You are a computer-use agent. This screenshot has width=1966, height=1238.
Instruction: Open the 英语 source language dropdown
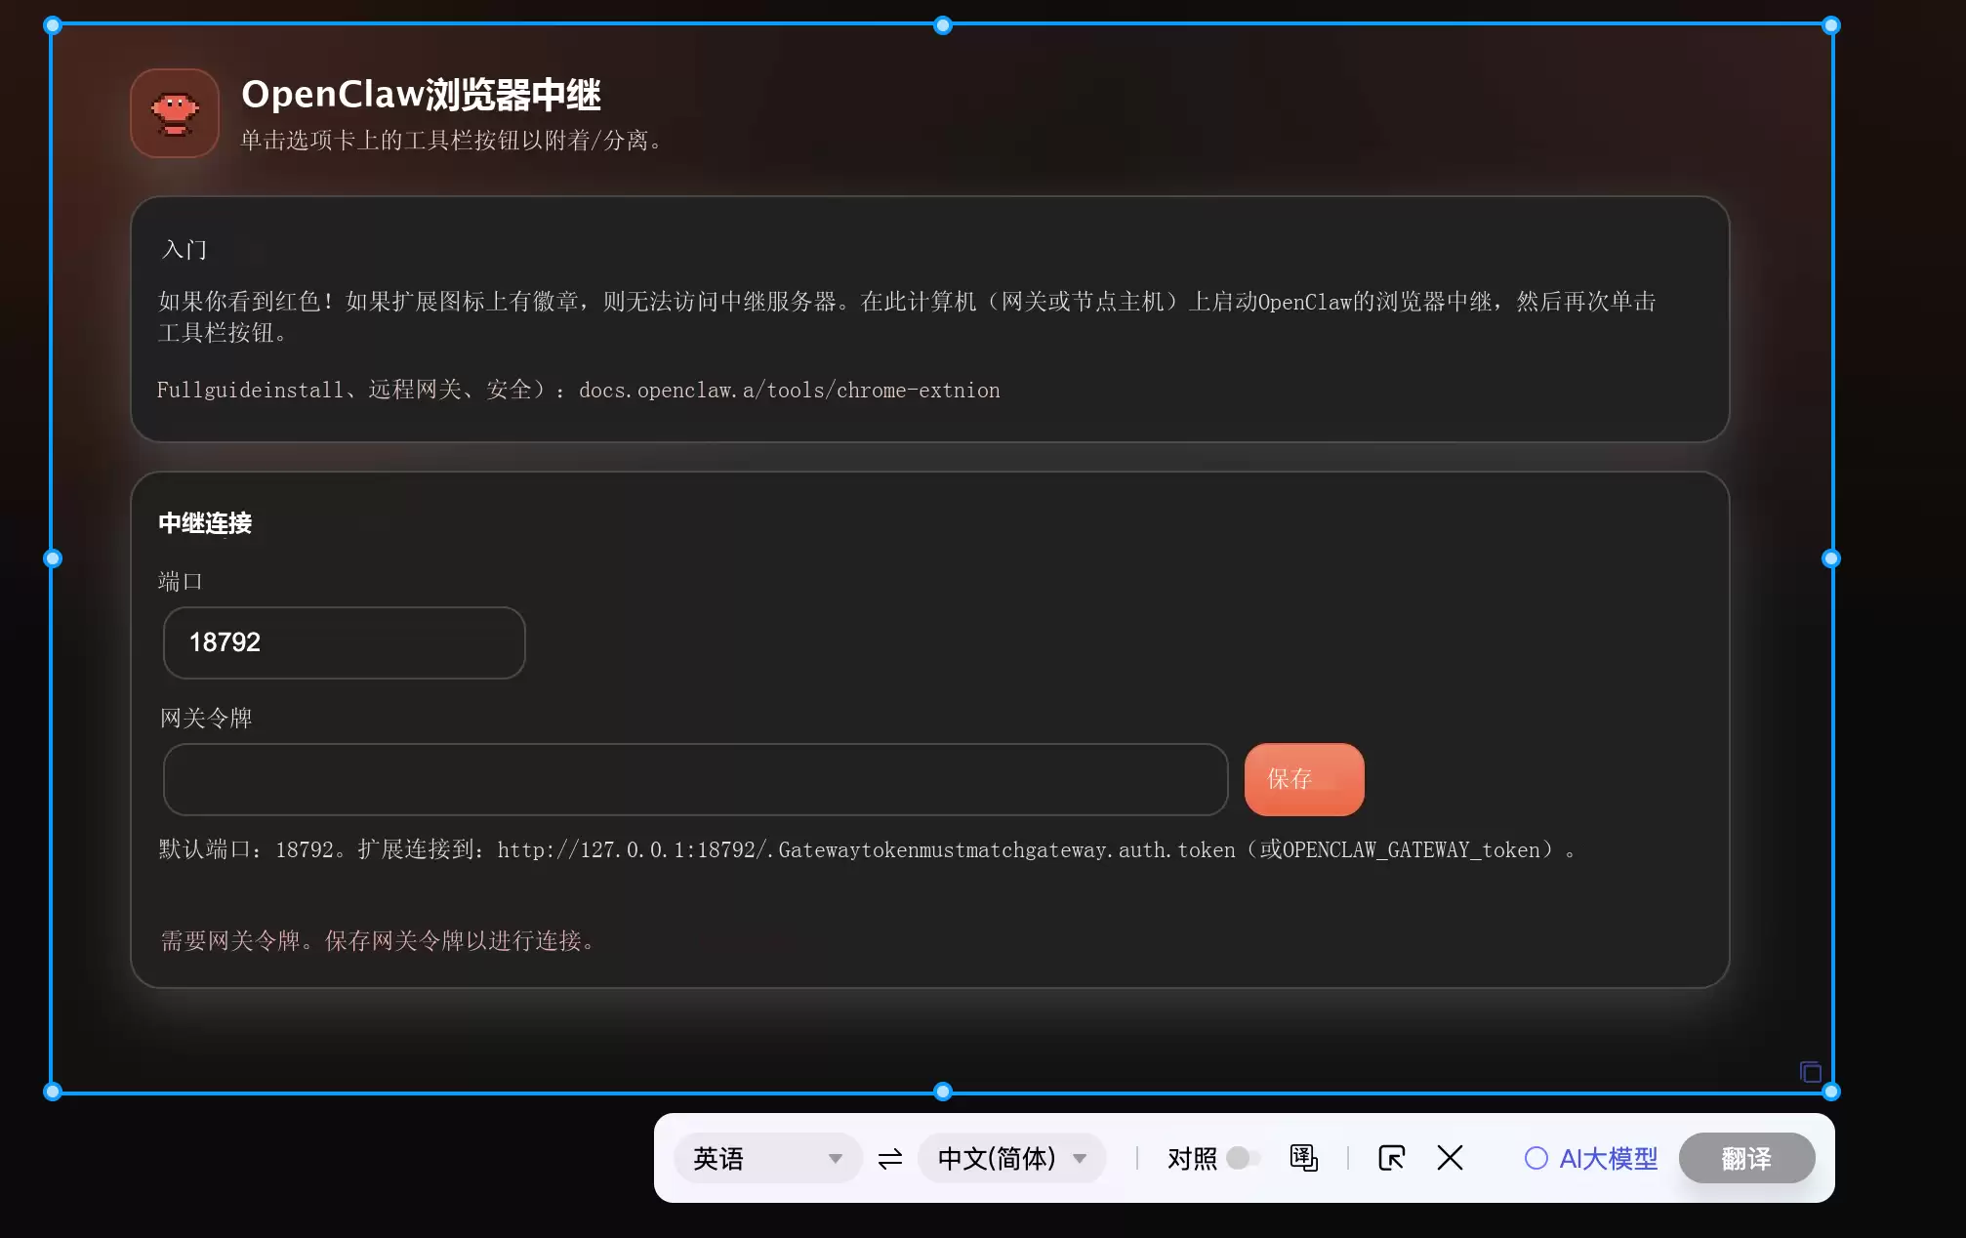click(x=767, y=1158)
